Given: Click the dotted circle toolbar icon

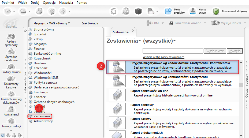Looking at the screenshot, I should [114, 11].
